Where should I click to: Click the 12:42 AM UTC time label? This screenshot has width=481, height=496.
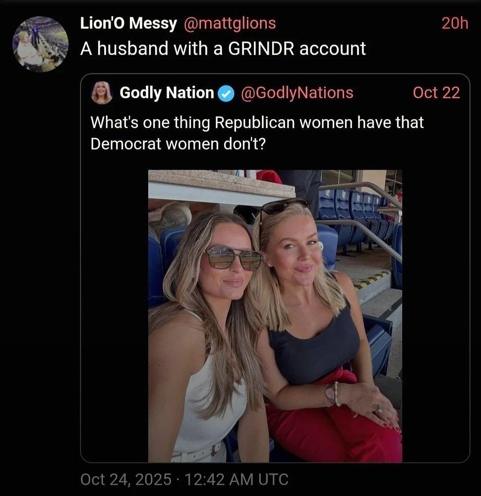236,479
